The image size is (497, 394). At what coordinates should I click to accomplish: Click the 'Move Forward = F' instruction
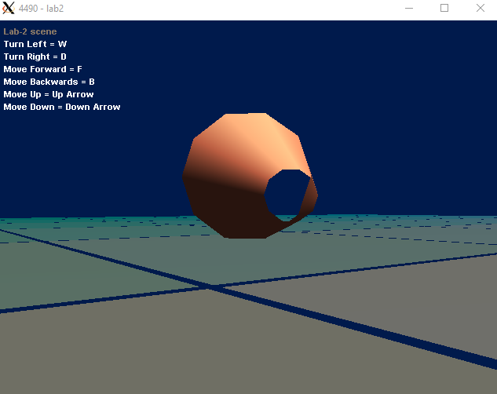coord(42,69)
